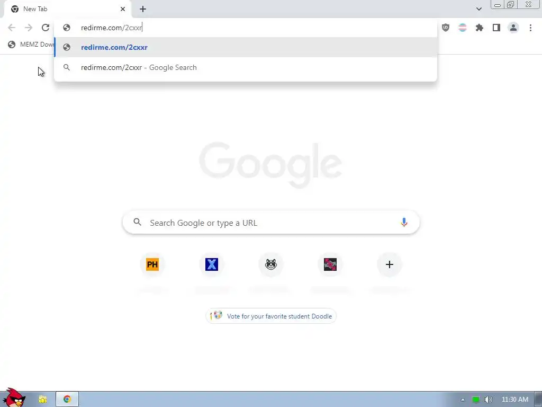The height and width of the screenshot is (407, 542).
Task: Click the Google logo
Action: coord(270,165)
